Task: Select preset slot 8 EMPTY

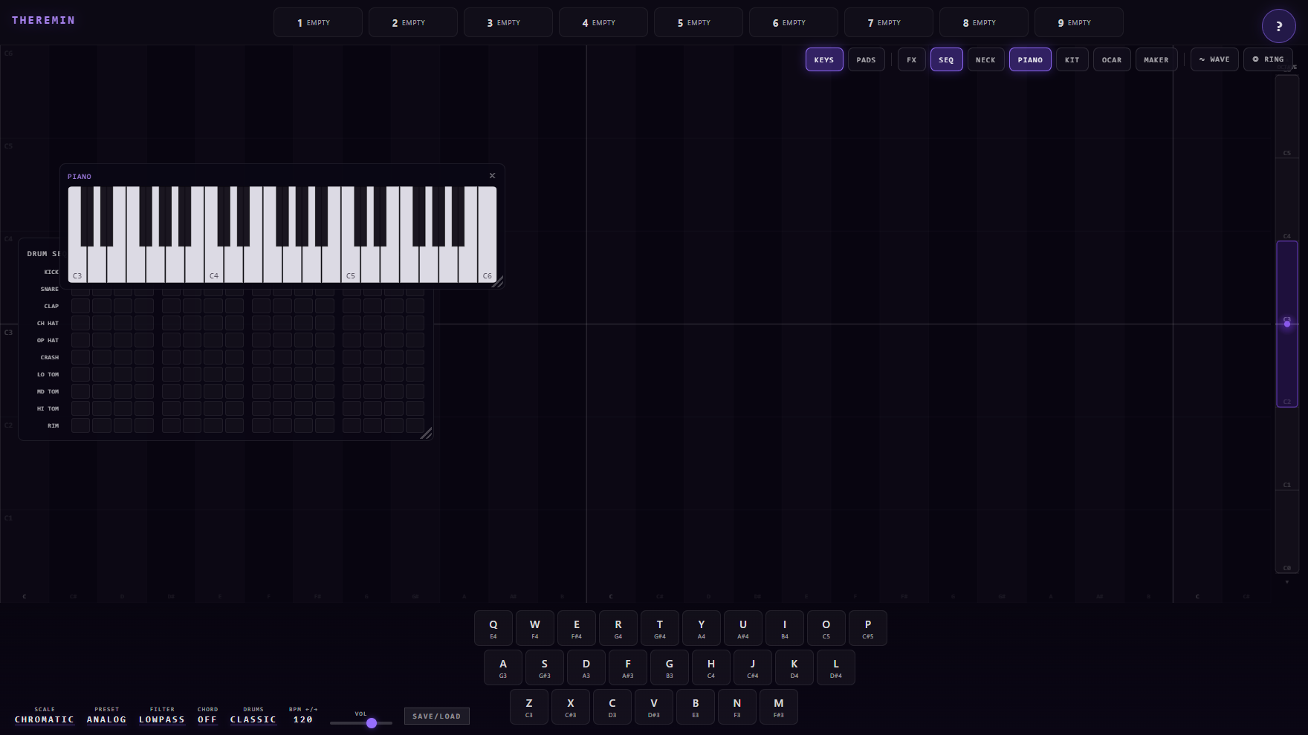Action: (984, 22)
